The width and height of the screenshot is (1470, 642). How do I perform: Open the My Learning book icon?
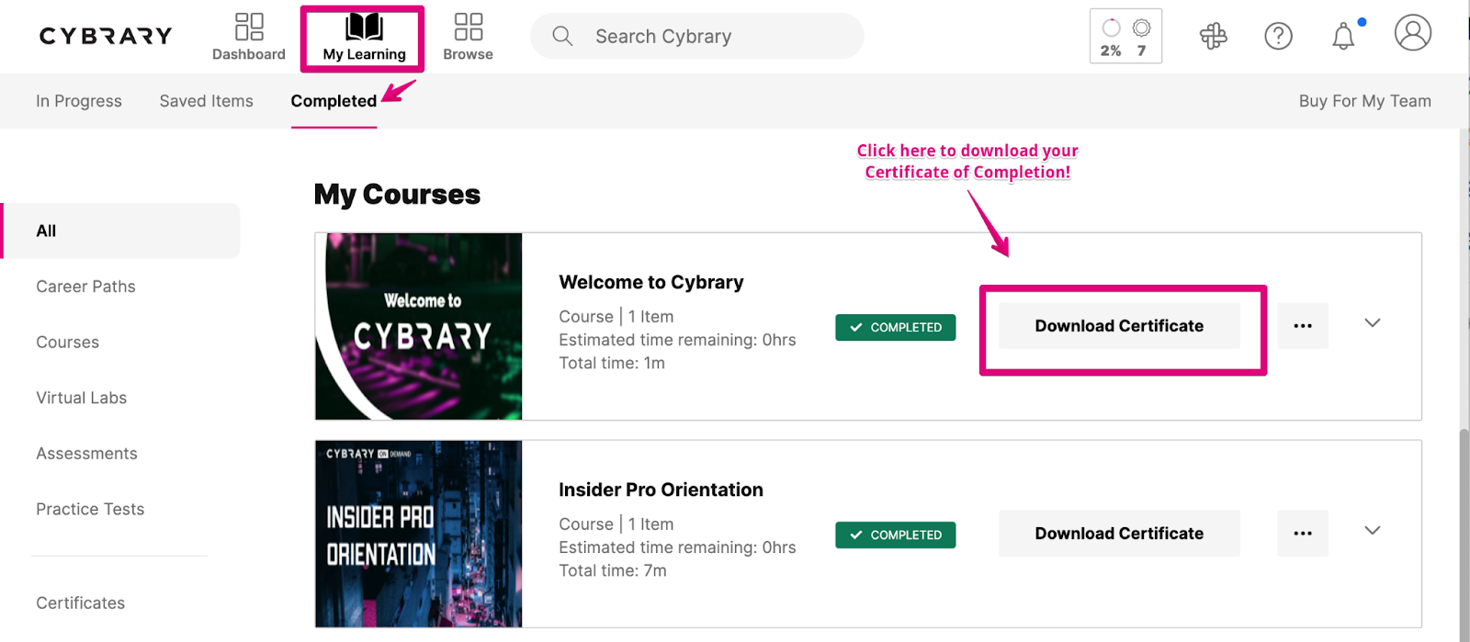coord(364,27)
